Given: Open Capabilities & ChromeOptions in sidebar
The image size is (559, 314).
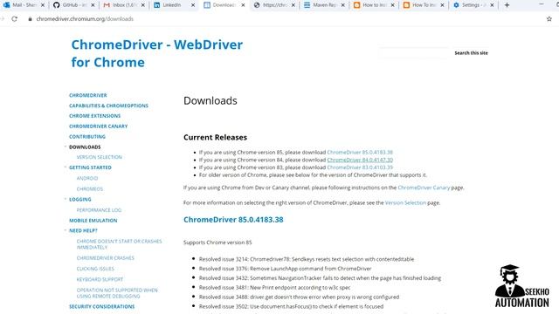Looking at the screenshot, I should [108, 106].
